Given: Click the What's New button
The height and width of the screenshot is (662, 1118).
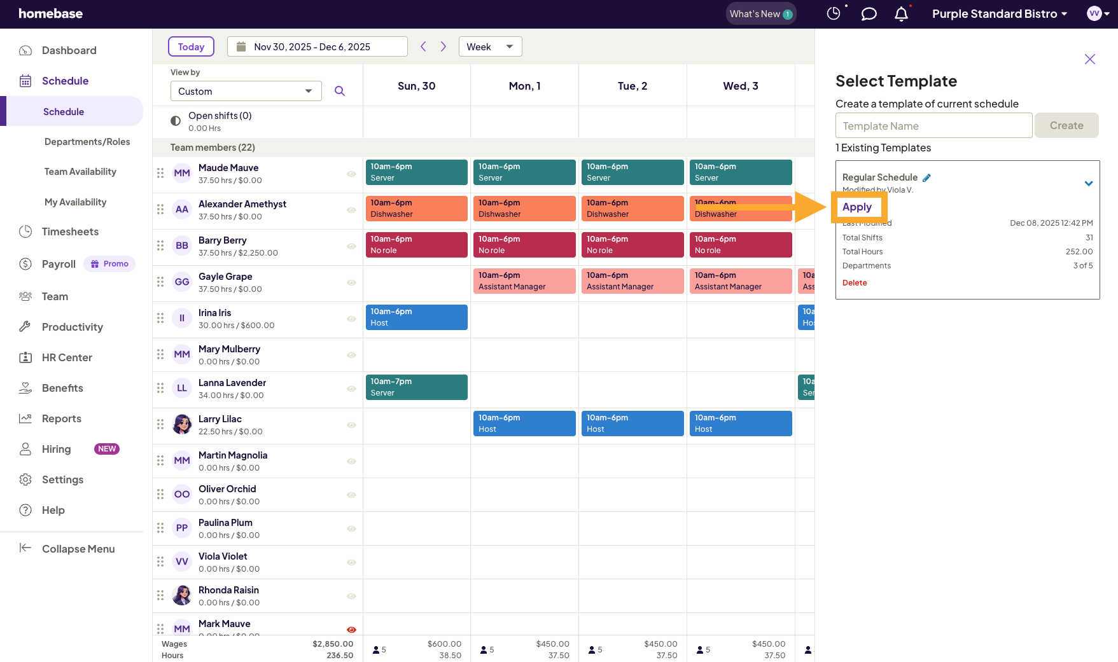Looking at the screenshot, I should [761, 14].
